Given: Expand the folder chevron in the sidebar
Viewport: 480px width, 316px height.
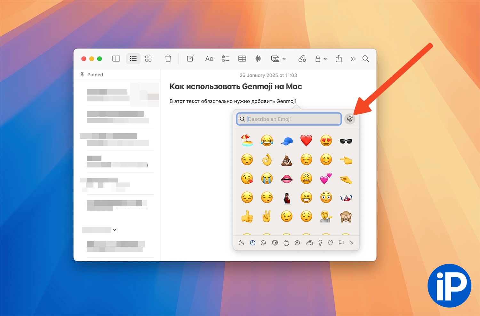Looking at the screenshot, I should (115, 230).
